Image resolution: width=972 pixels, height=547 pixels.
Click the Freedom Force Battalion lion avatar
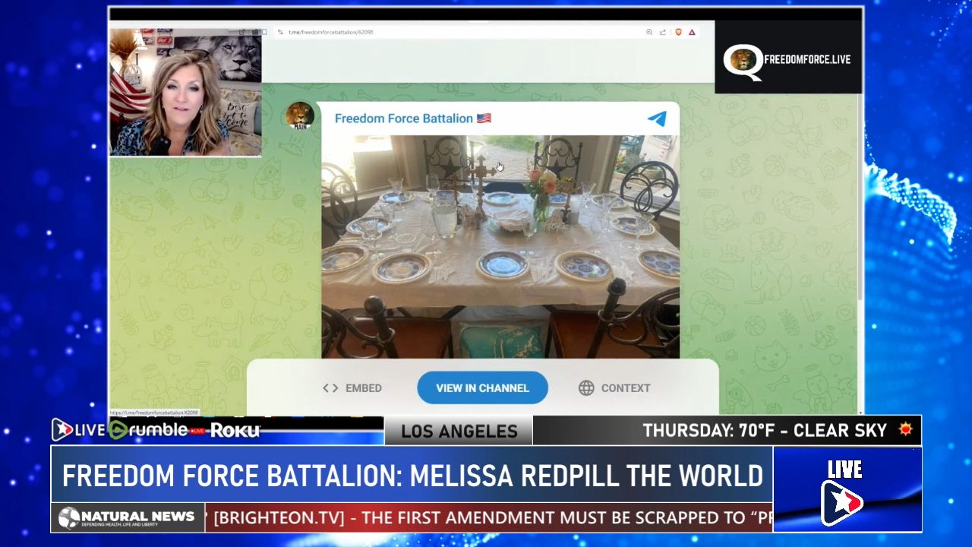coord(299,115)
